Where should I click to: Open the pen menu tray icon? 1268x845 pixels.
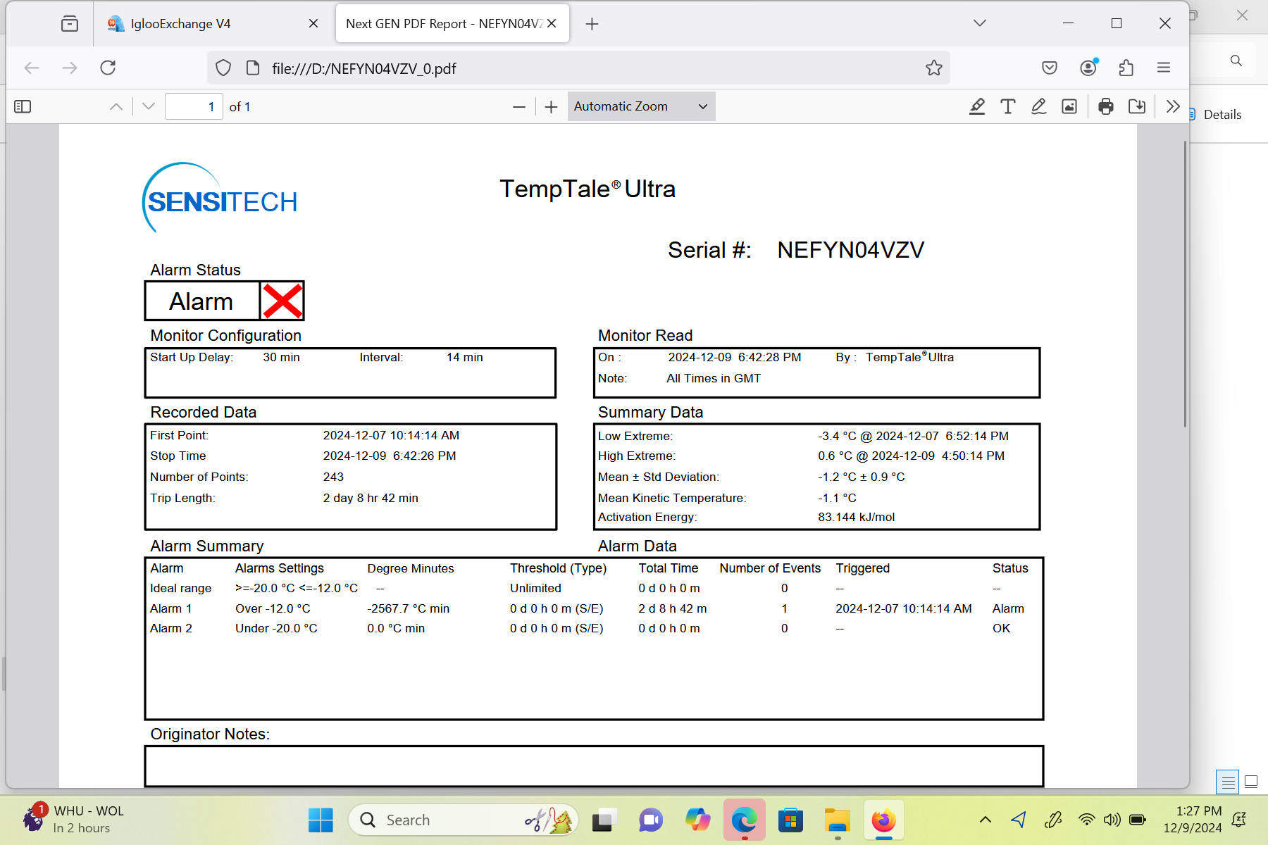[x=1053, y=820]
